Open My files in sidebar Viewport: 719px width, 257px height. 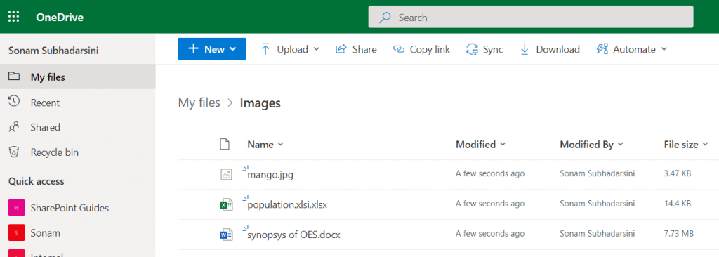(78, 77)
